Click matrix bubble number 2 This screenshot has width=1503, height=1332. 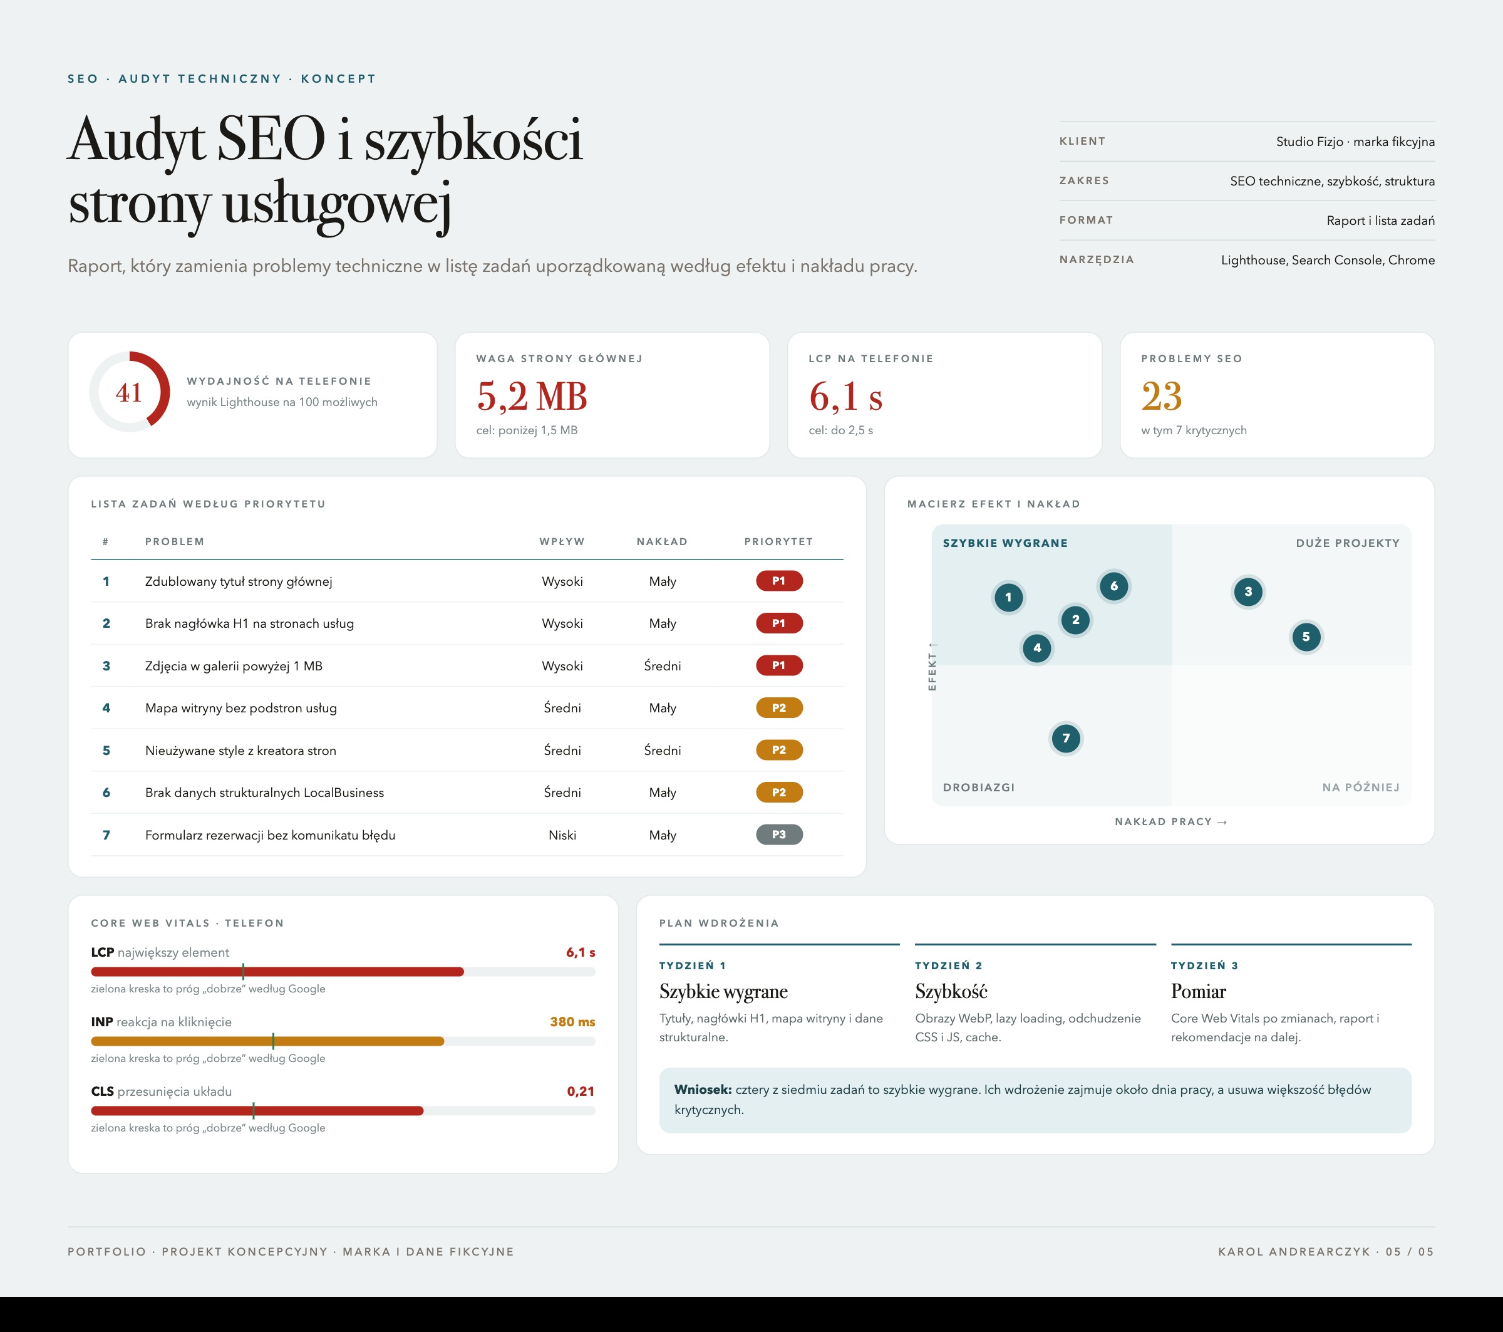tap(1075, 620)
